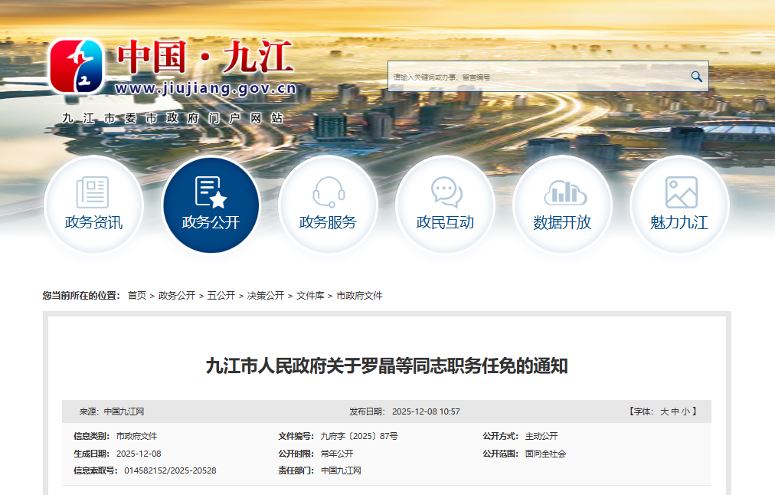Open the 政民互动 chat bubble icon
Viewport: 775px width, 495px height.
pos(445,192)
